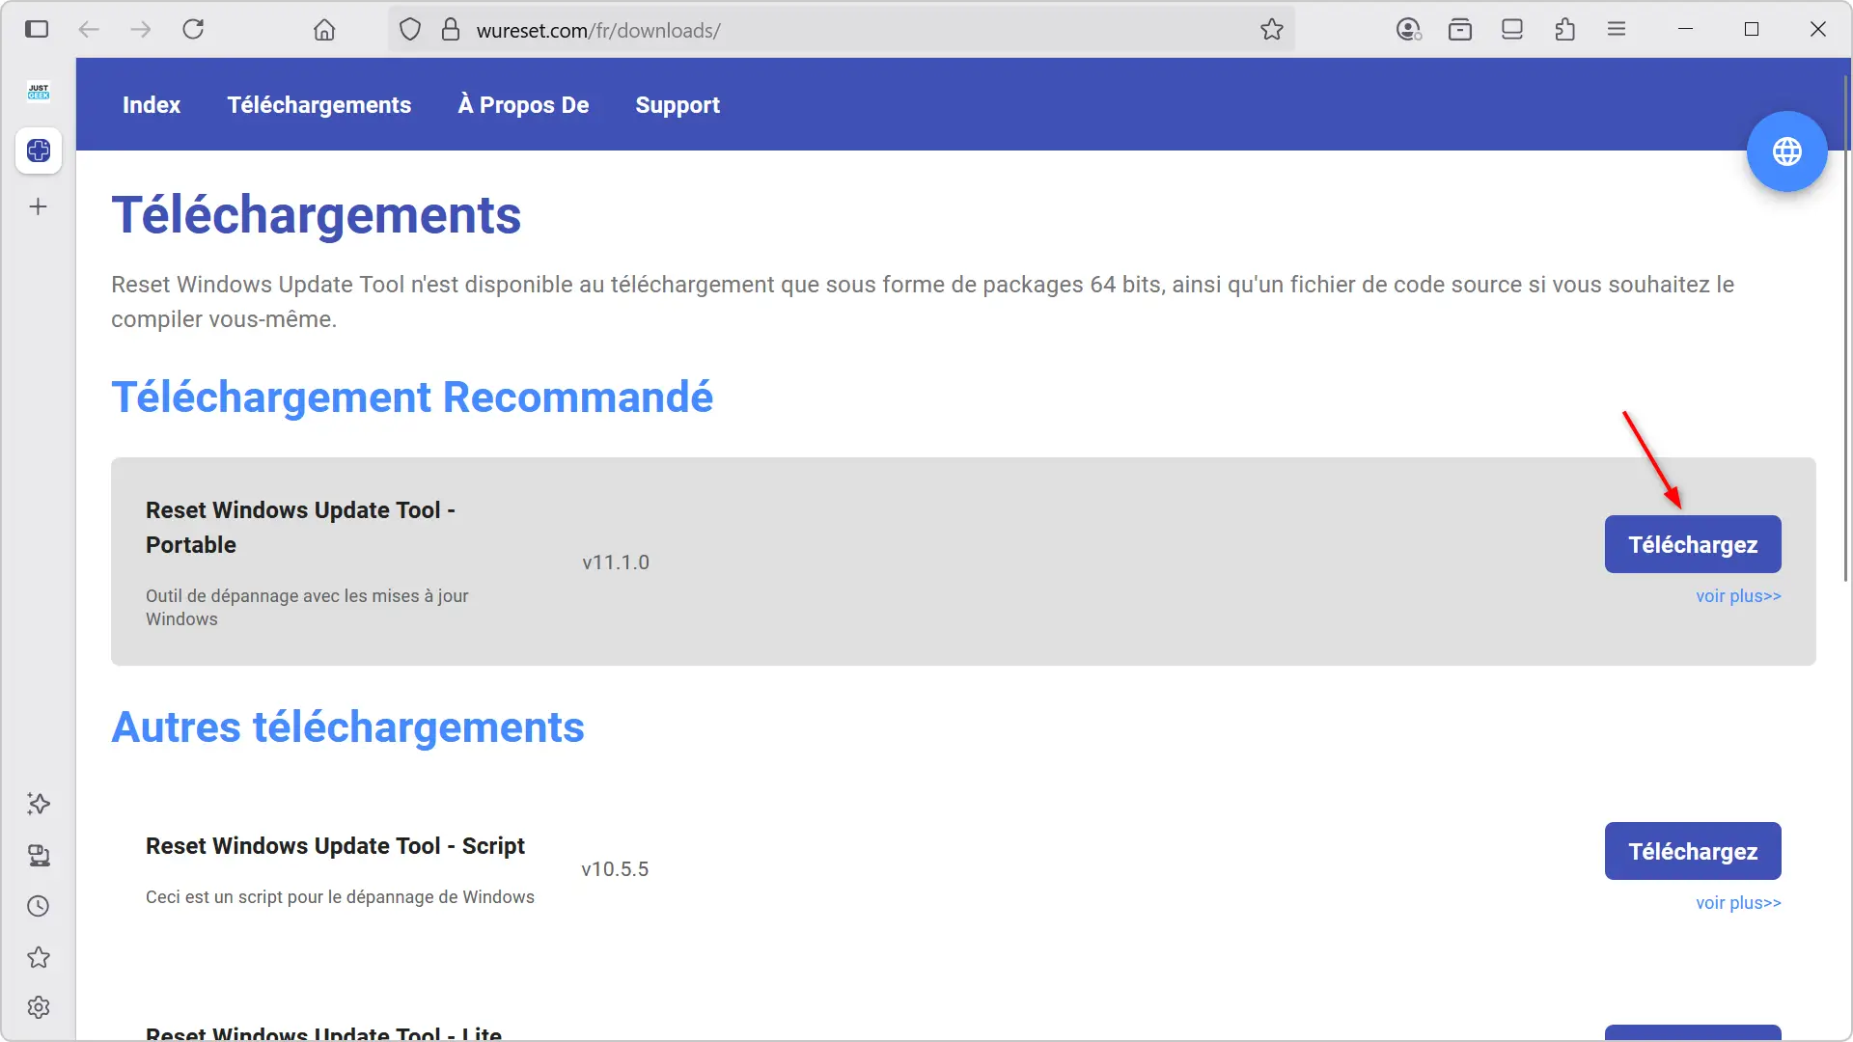This screenshot has width=1853, height=1042.
Task: Click the Portable description 'Outil de dépannage' text
Action: point(307,608)
